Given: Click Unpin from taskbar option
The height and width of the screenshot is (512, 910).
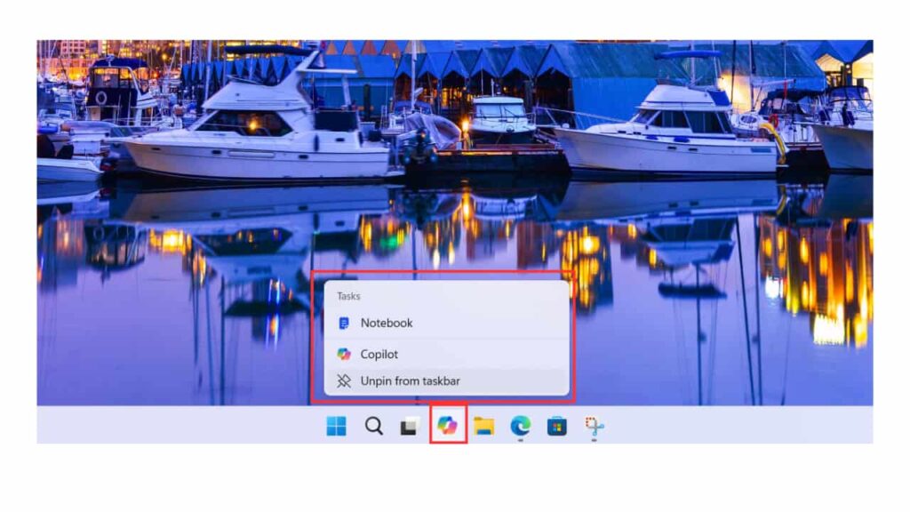Looking at the screenshot, I should point(446,381).
